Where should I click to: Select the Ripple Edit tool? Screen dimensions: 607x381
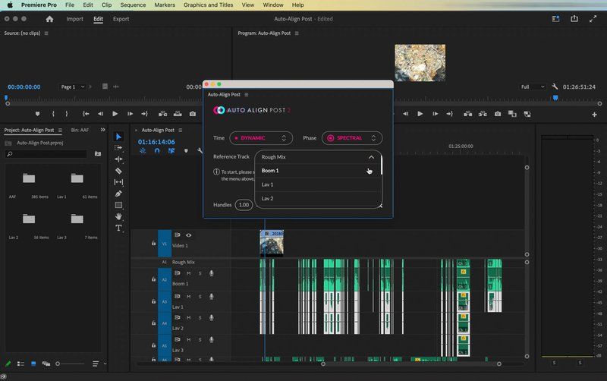118,159
